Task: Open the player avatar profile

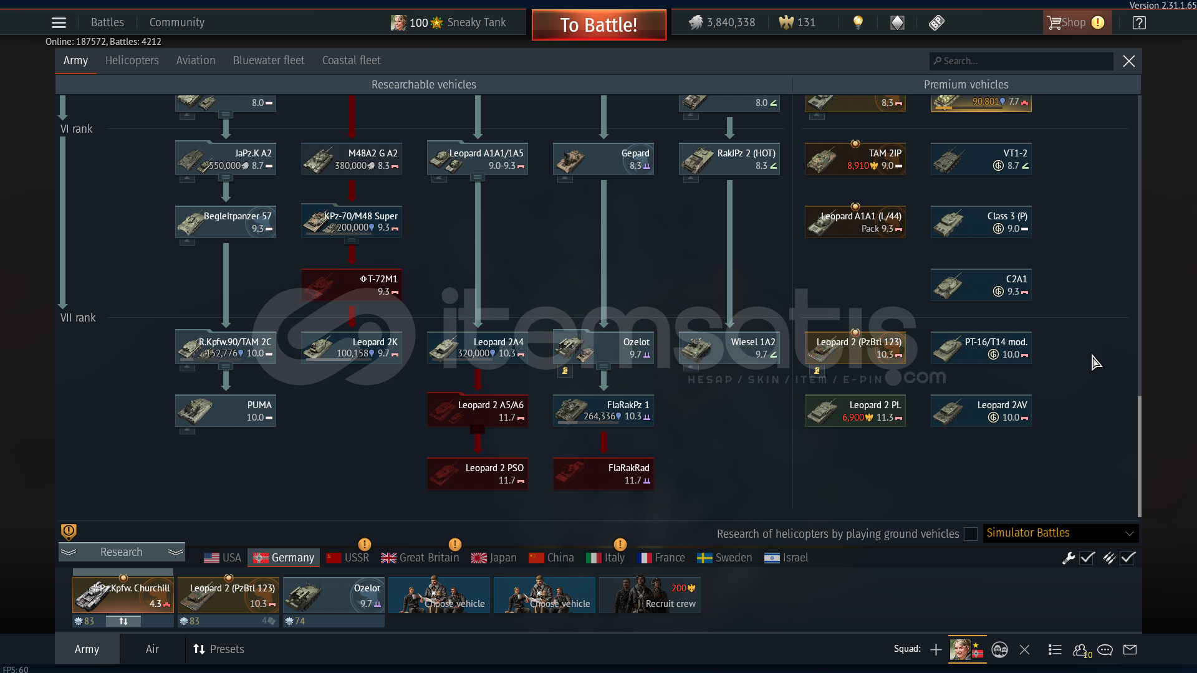Action: coord(398,22)
